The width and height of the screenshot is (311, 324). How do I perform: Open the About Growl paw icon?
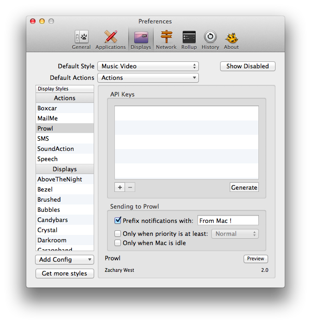[231, 40]
